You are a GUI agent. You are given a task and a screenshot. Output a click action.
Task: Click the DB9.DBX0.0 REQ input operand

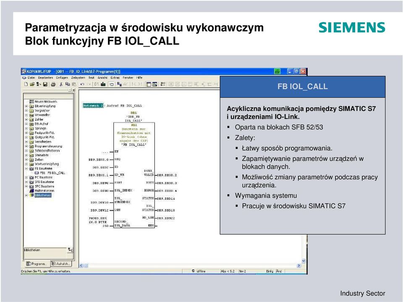tap(99, 159)
